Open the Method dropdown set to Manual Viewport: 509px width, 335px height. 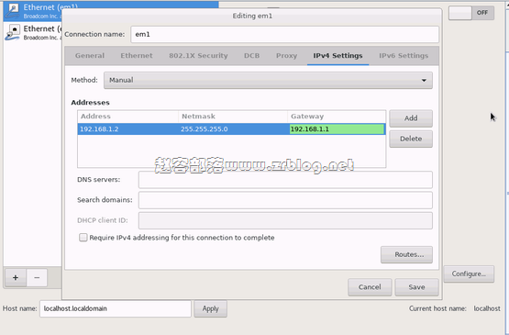point(268,80)
